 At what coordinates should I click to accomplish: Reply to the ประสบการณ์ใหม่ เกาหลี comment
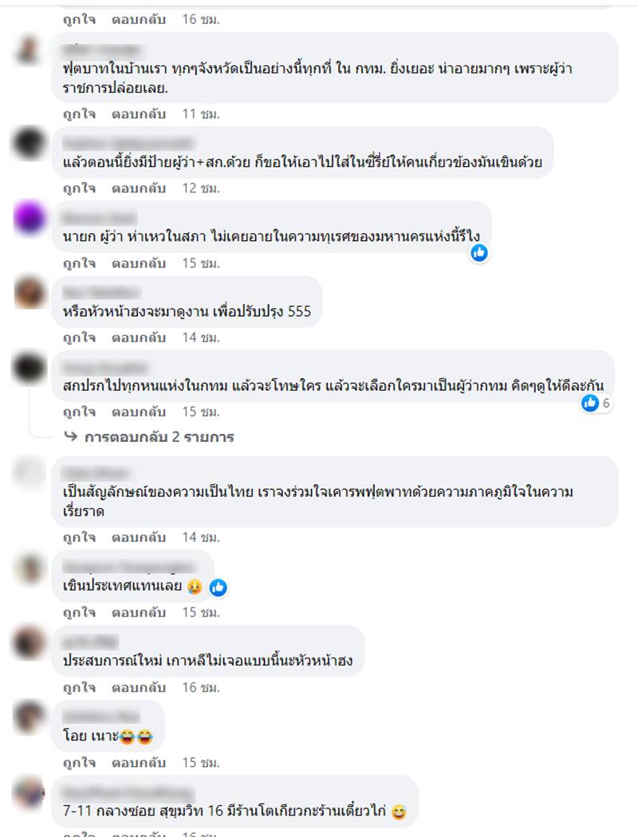[139, 688]
